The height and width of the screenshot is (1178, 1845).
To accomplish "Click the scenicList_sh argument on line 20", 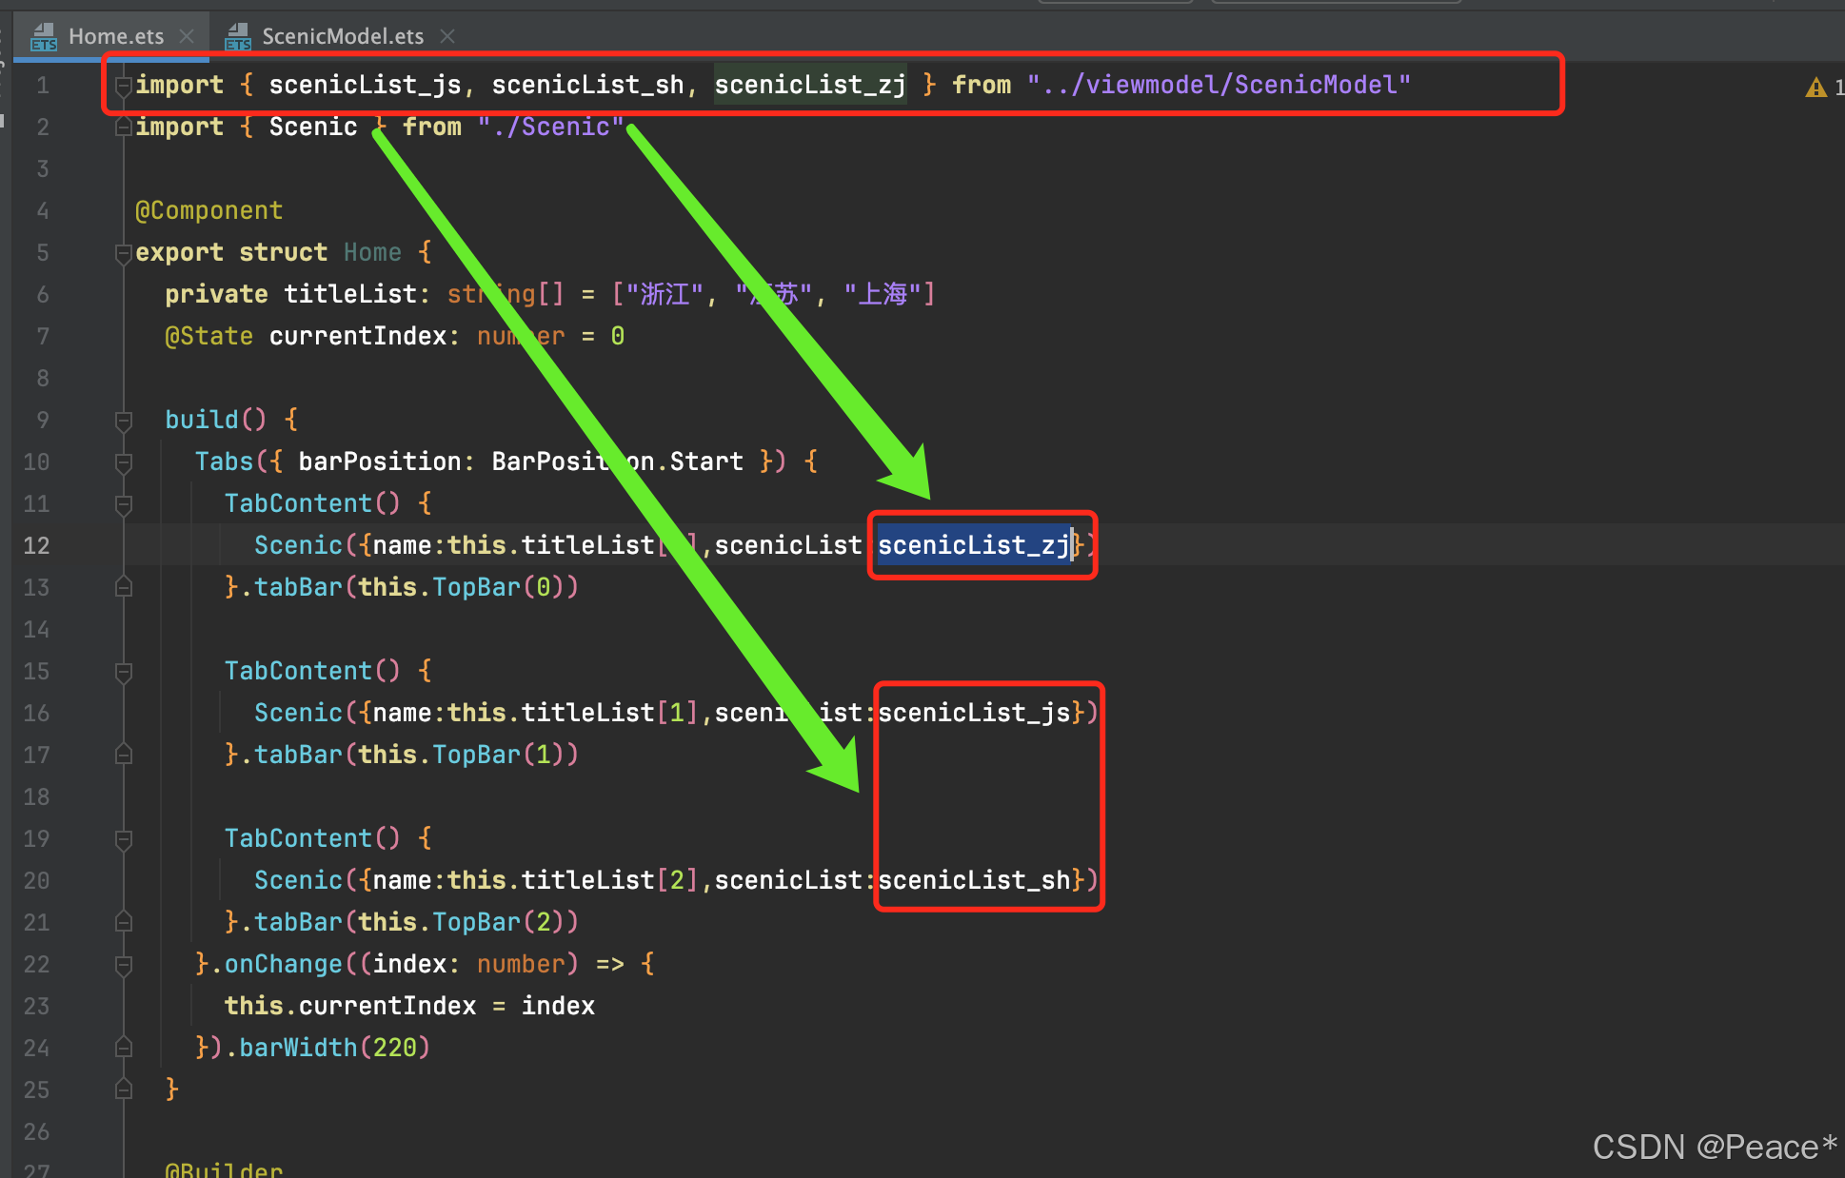I will coord(973,880).
